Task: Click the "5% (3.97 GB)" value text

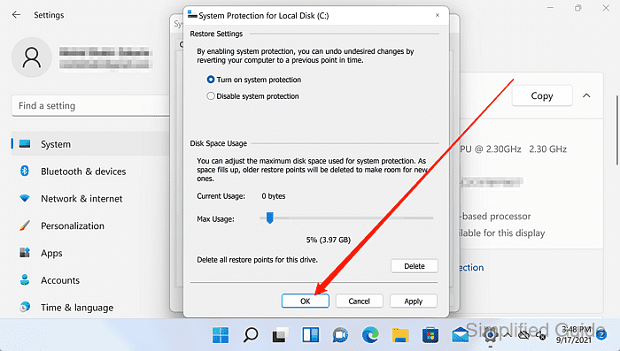Action: tap(329, 240)
